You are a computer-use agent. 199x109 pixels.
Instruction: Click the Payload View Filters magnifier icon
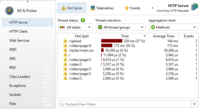[x=62, y=104]
